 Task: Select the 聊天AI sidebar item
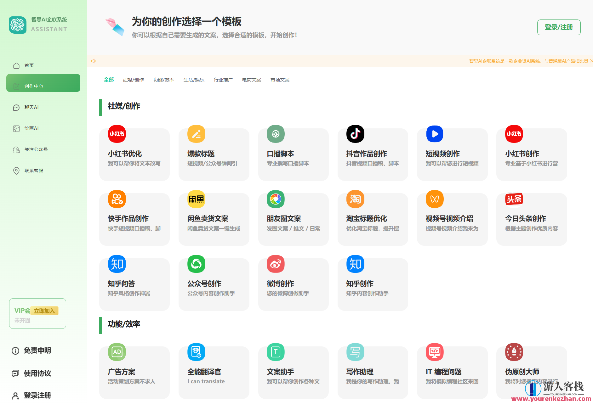coord(31,107)
